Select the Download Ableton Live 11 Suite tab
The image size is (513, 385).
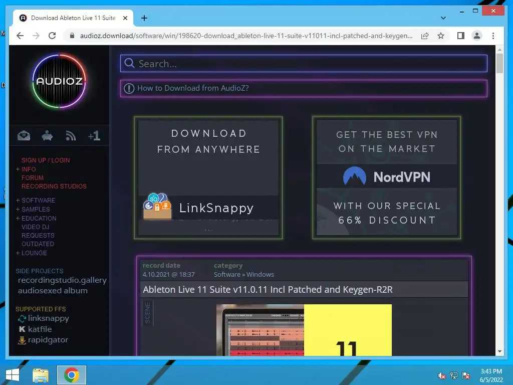[x=73, y=18]
